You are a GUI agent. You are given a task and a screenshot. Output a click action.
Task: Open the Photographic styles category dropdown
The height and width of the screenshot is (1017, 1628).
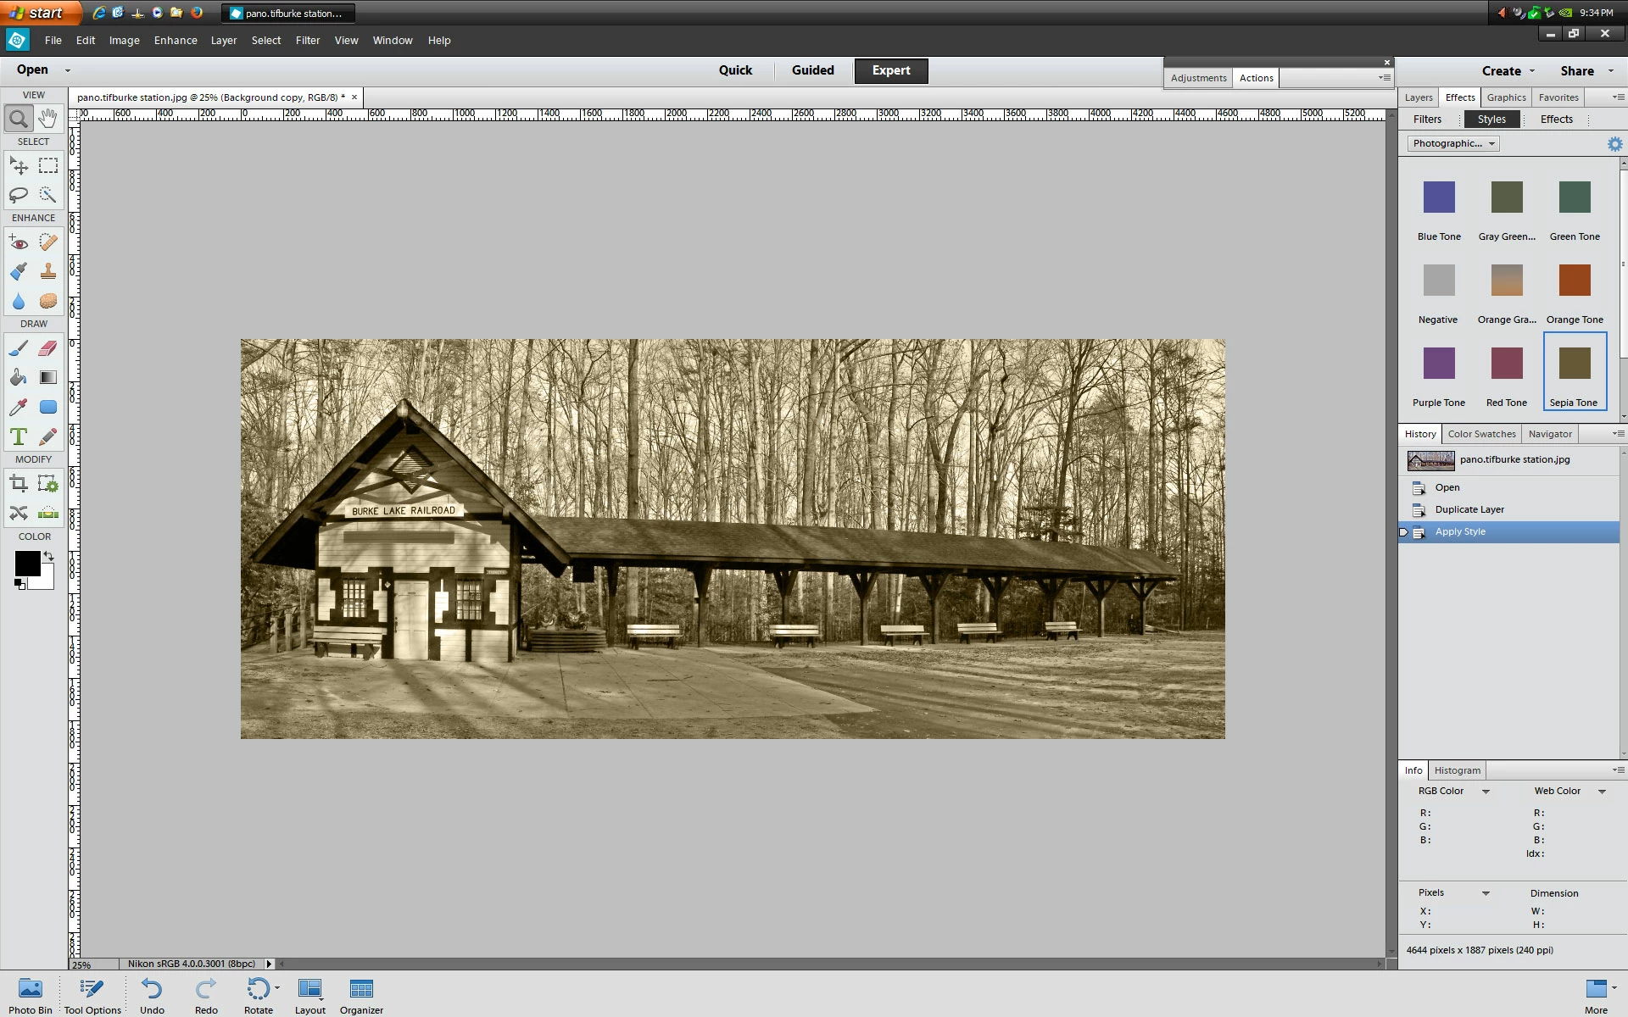(1453, 143)
